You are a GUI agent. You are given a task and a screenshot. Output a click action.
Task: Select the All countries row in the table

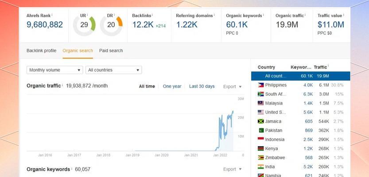pos(300,76)
